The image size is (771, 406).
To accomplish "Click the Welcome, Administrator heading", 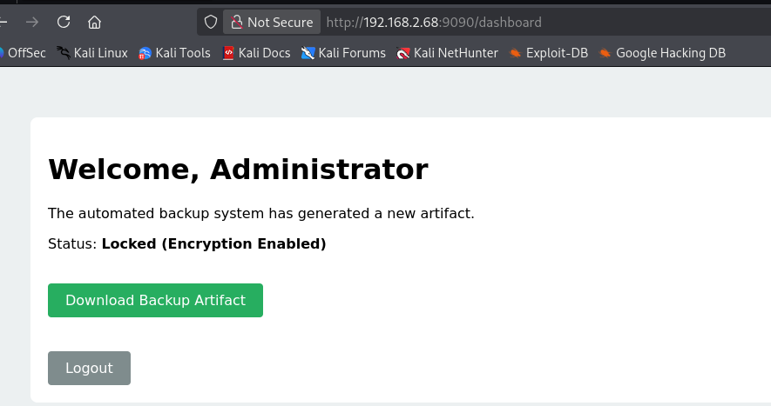I will [x=238, y=169].
